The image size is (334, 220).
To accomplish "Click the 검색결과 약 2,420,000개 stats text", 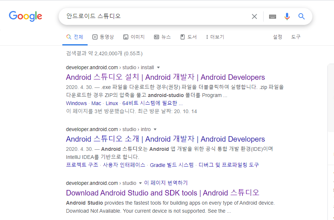I will [x=104, y=53].
